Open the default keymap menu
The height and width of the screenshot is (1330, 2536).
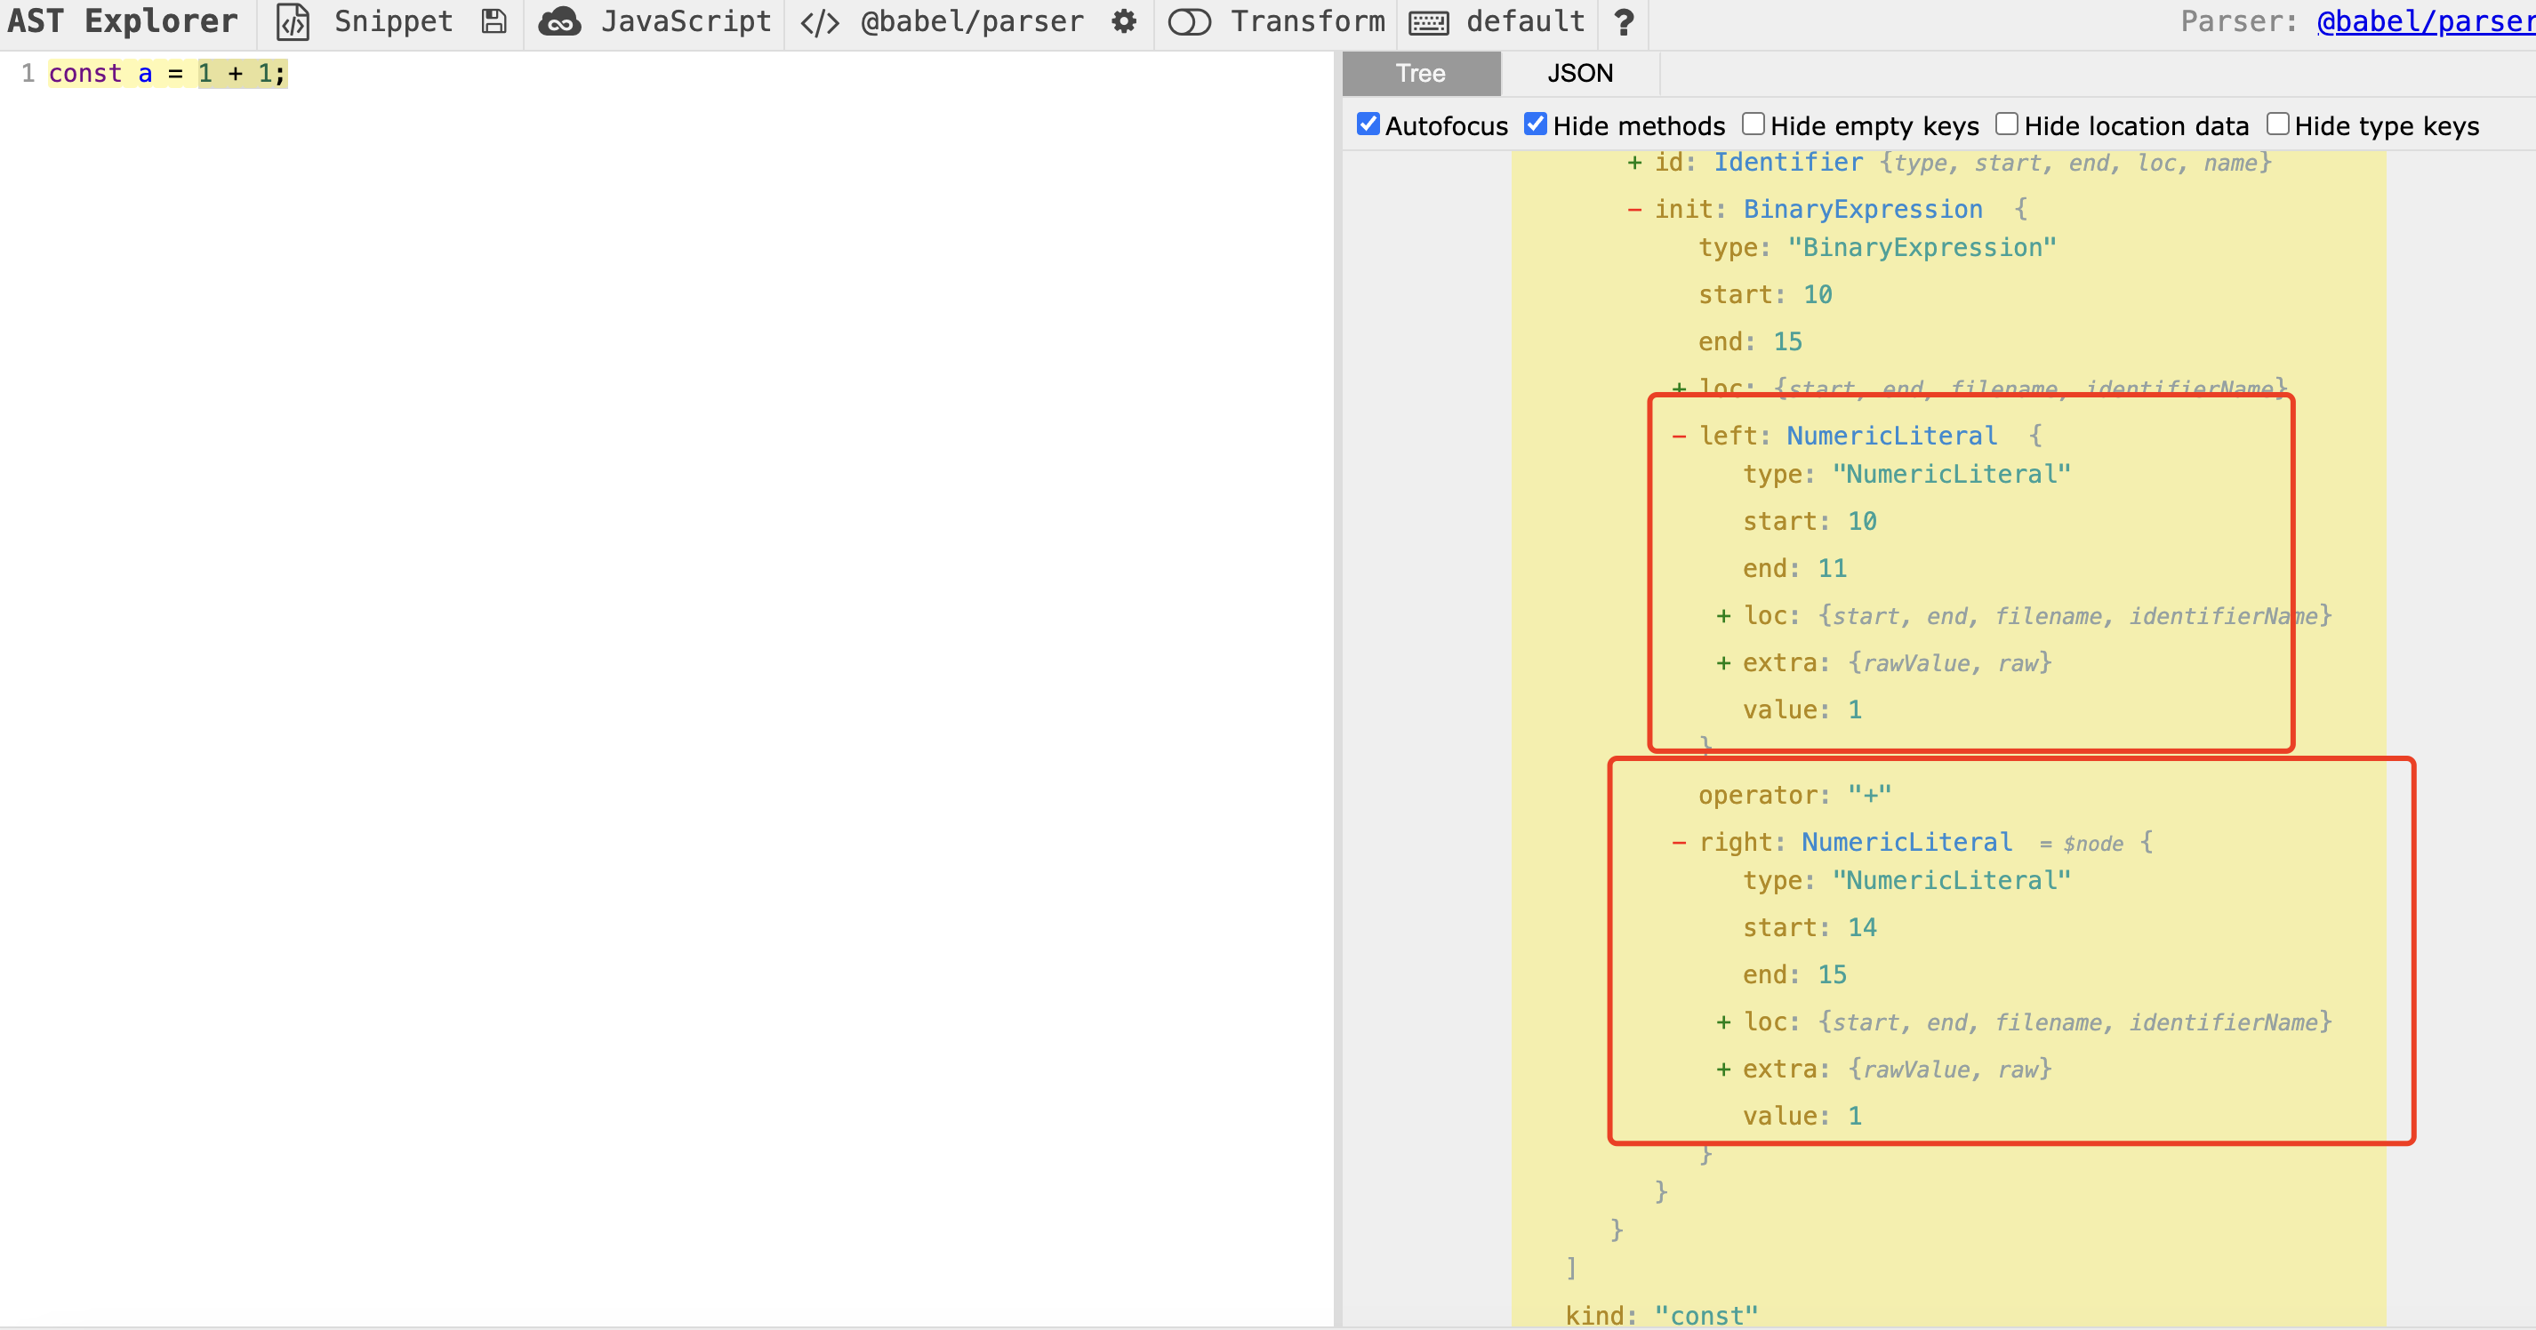coord(1525,21)
